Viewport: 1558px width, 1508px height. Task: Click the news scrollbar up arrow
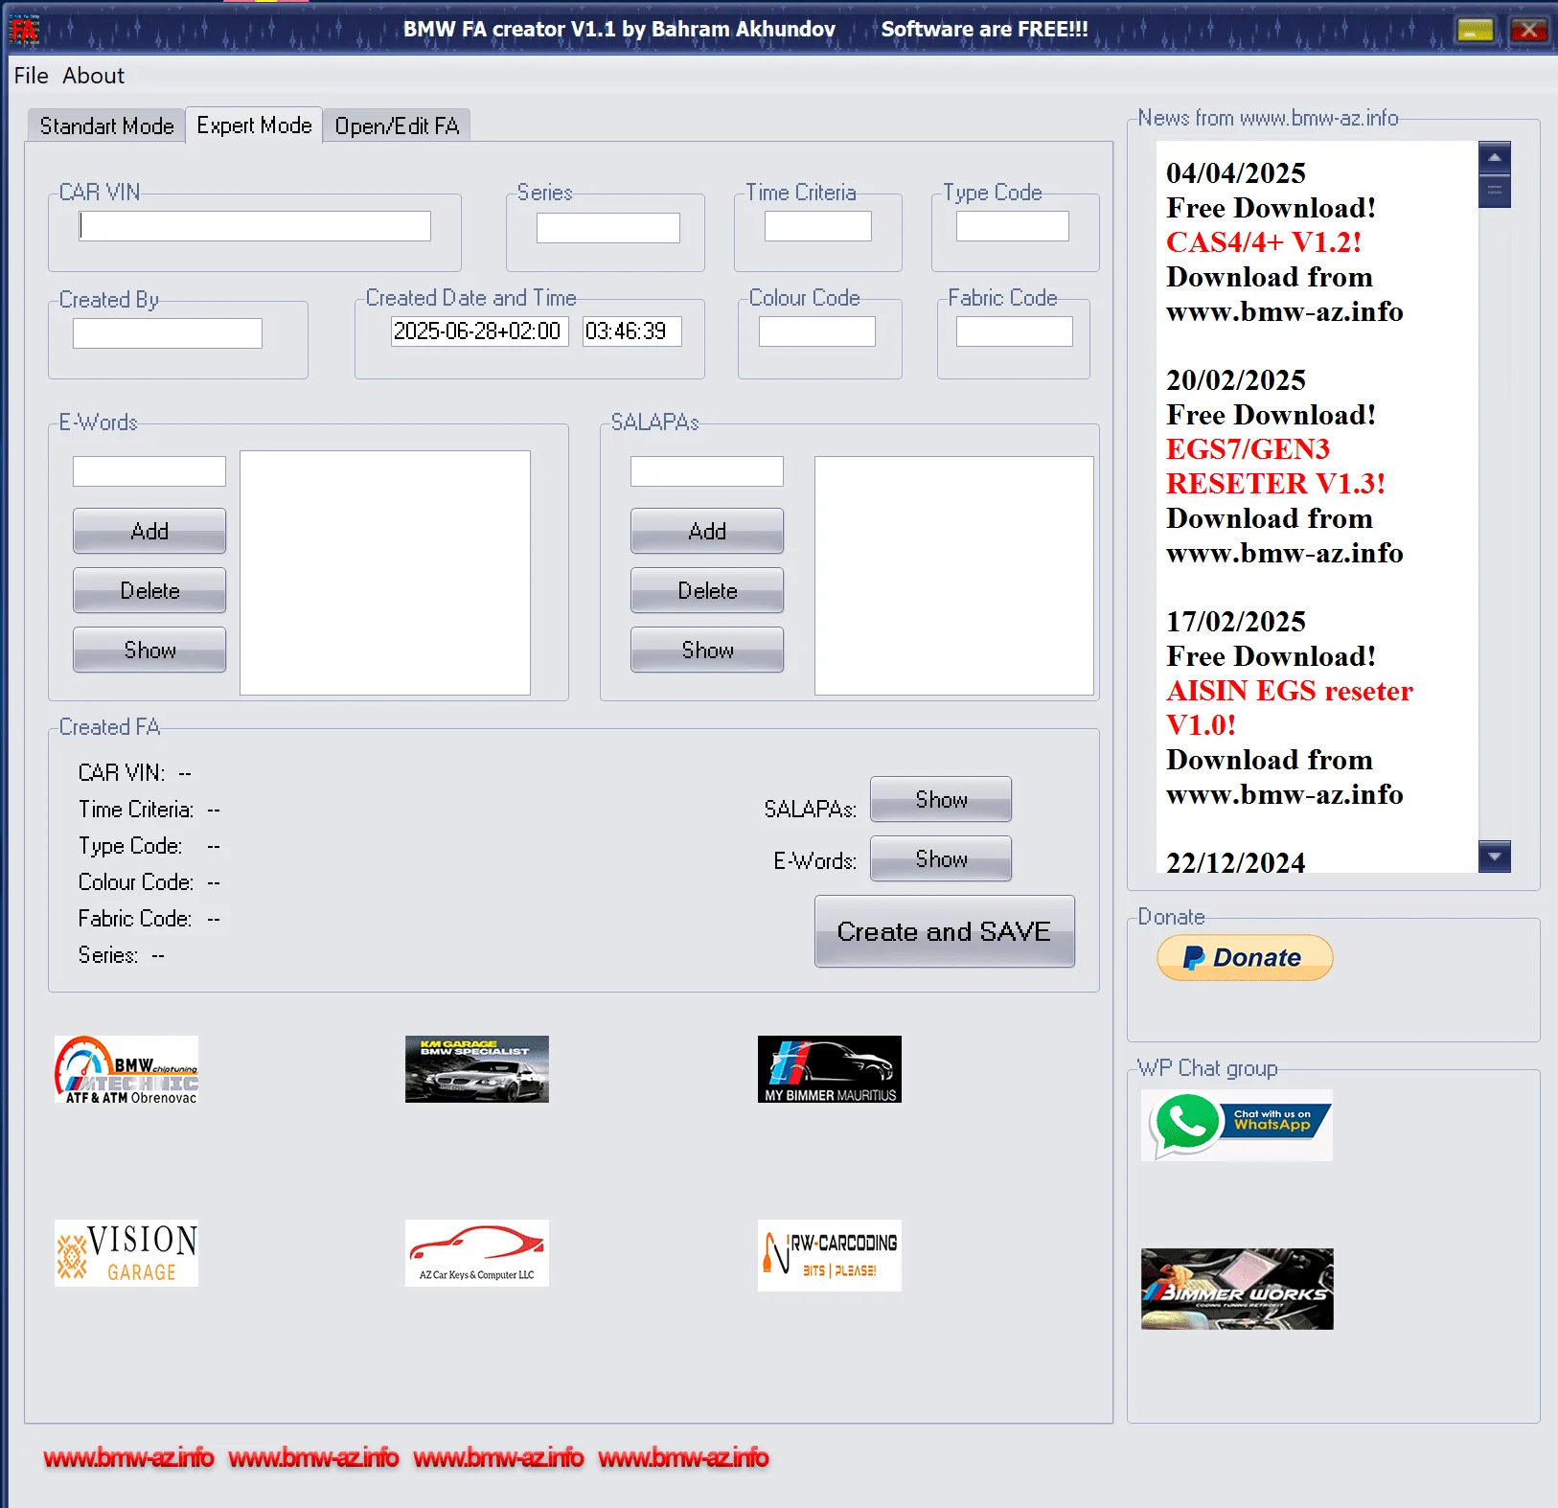coord(1495,156)
